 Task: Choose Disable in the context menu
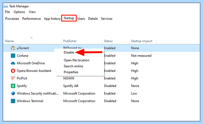(x=69, y=53)
